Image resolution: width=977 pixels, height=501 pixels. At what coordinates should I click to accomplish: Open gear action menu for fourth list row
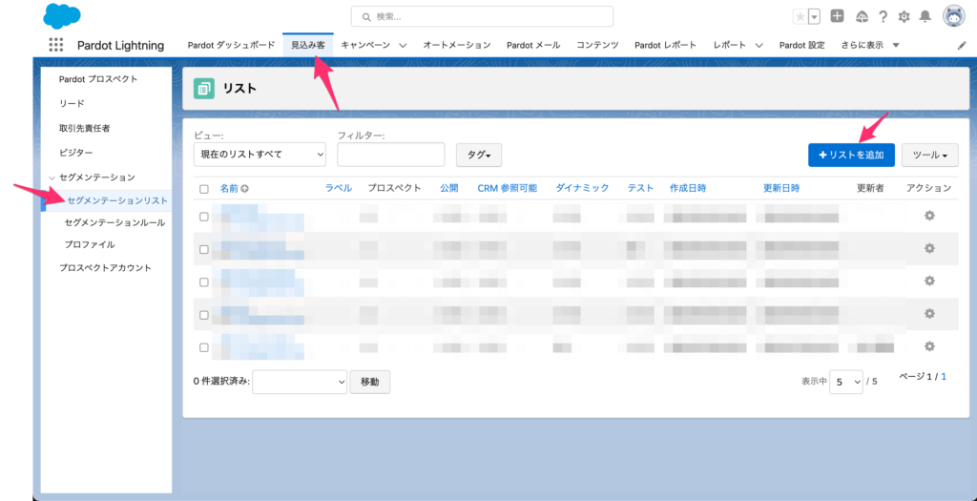click(x=929, y=313)
